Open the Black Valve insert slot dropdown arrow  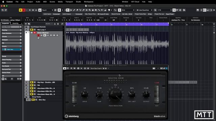point(21,49)
